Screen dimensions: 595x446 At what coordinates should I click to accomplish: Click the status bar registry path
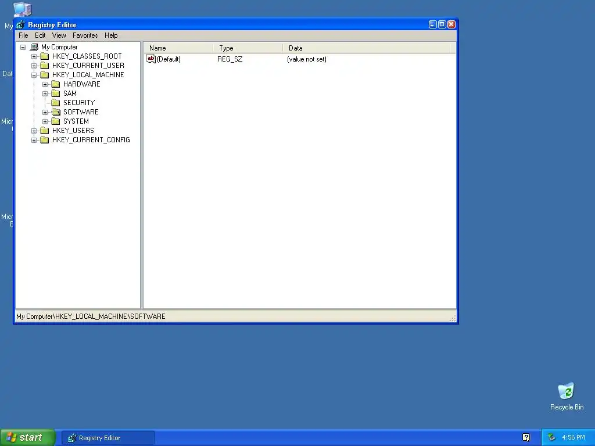click(x=91, y=316)
